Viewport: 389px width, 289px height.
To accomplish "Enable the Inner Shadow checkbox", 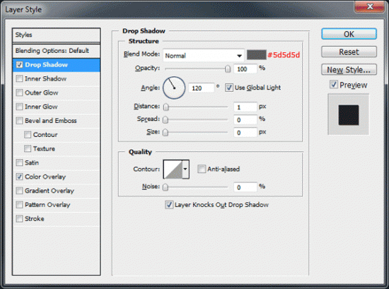I will [x=19, y=78].
